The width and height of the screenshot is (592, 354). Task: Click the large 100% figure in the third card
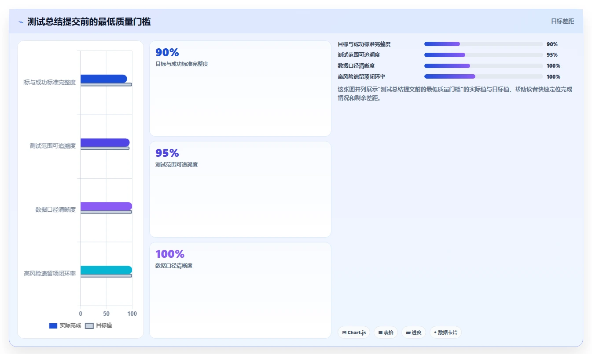tap(170, 254)
